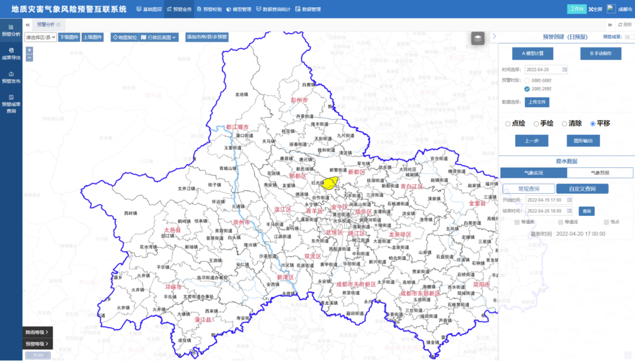Click B.手动制作 button
This screenshot has height=361, width=635.
pyautogui.click(x=601, y=54)
